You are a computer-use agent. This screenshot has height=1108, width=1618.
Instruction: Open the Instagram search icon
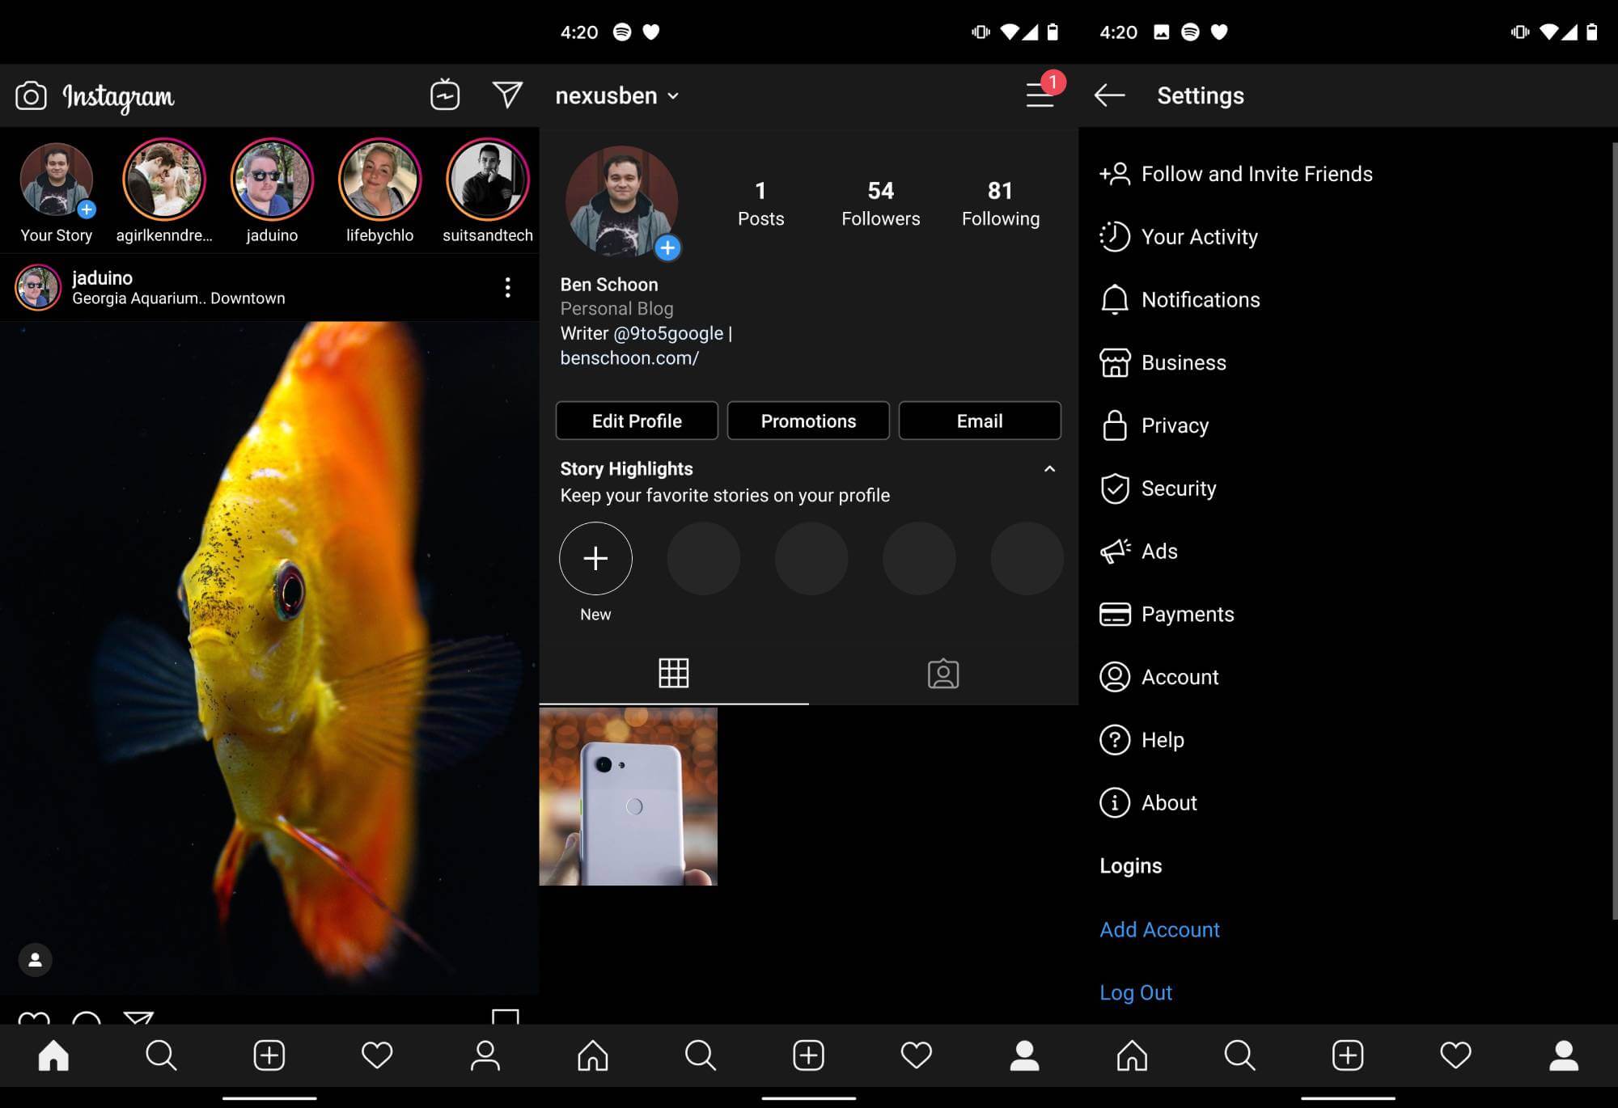[x=161, y=1055]
